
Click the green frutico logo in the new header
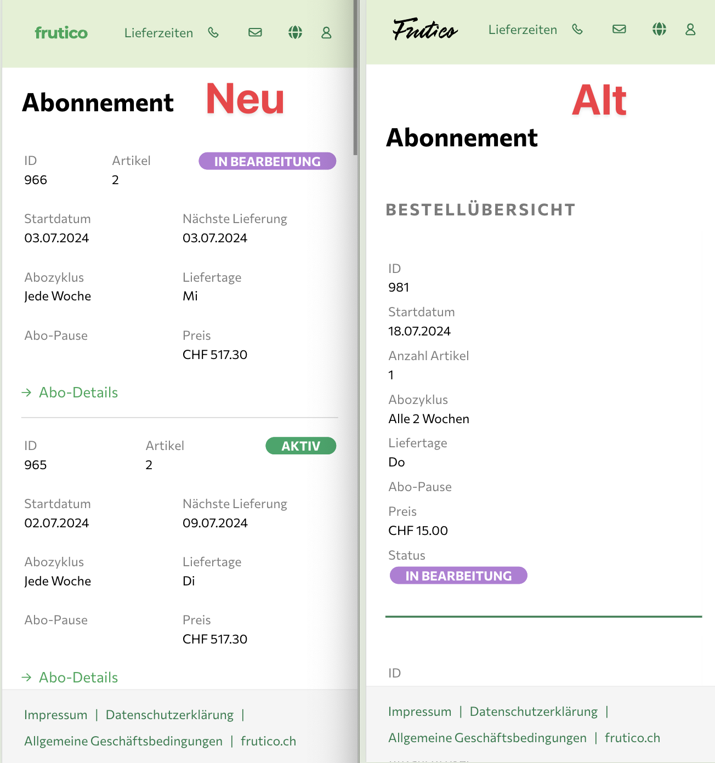point(61,33)
